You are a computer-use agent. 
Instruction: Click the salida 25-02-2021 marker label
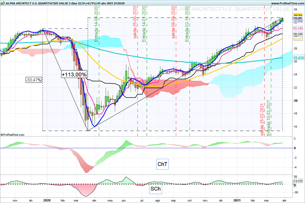tap(262, 120)
